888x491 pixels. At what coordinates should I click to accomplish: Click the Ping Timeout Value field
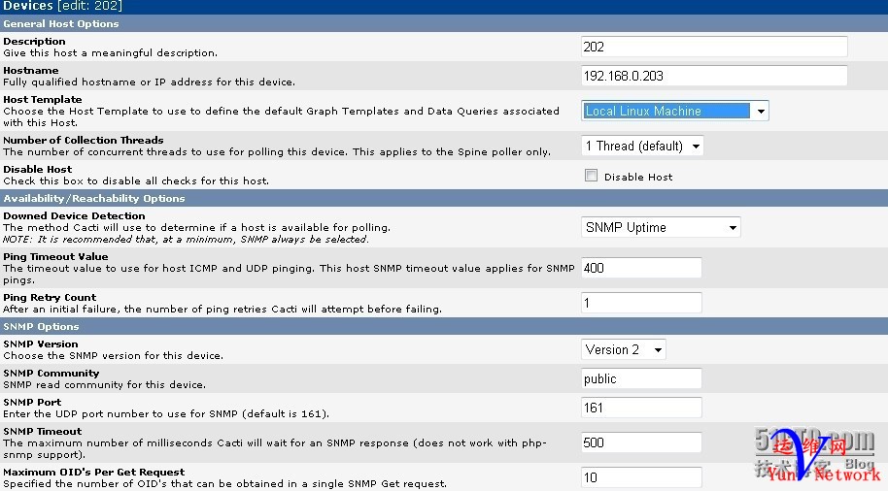pyautogui.click(x=641, y=268)
